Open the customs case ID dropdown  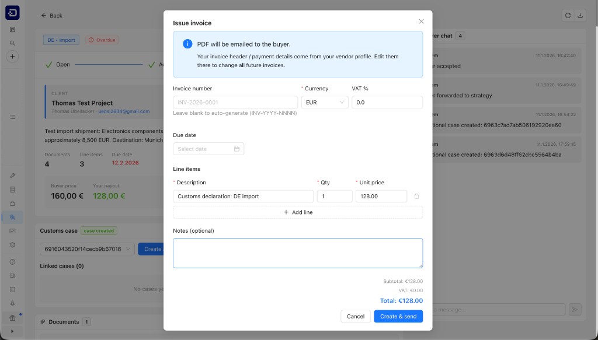pos(87,249)
